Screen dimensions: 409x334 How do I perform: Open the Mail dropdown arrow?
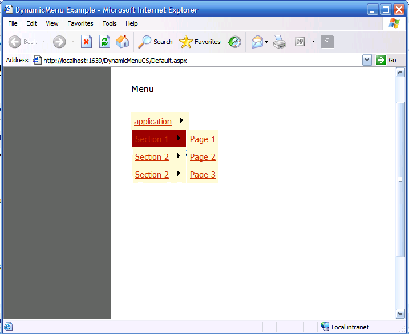[x=266, y=42]
